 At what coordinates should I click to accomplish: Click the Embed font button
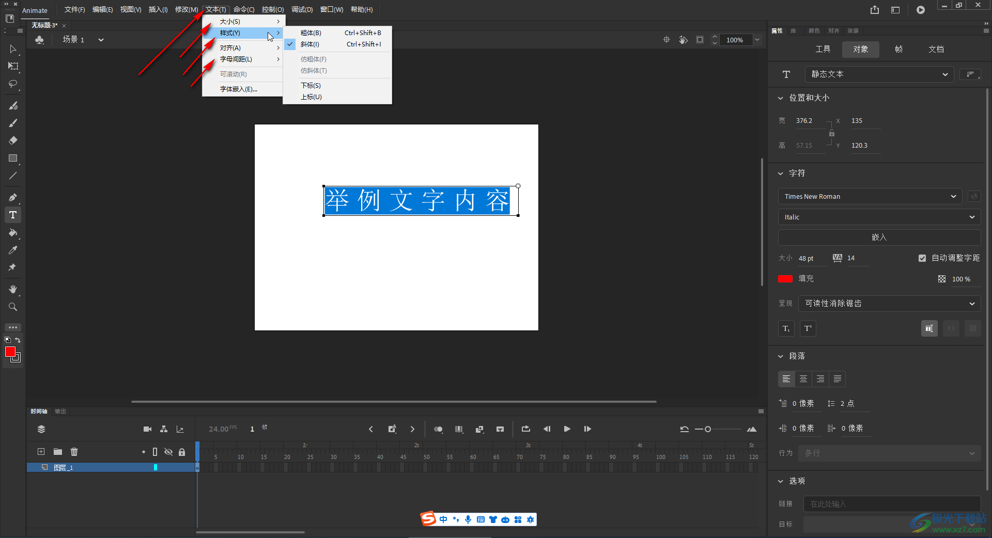coord(879,238)
